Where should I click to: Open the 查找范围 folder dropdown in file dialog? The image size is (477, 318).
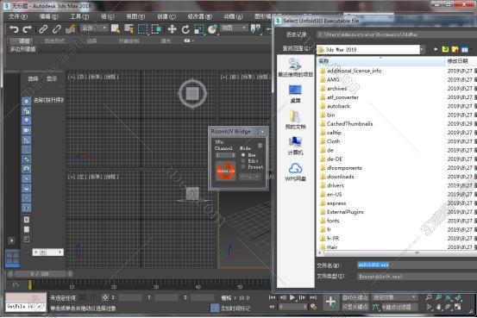point(370,50)
